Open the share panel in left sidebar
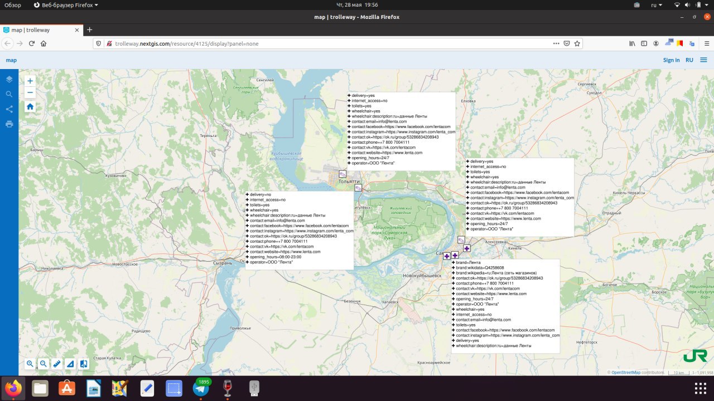 (9, 109)
